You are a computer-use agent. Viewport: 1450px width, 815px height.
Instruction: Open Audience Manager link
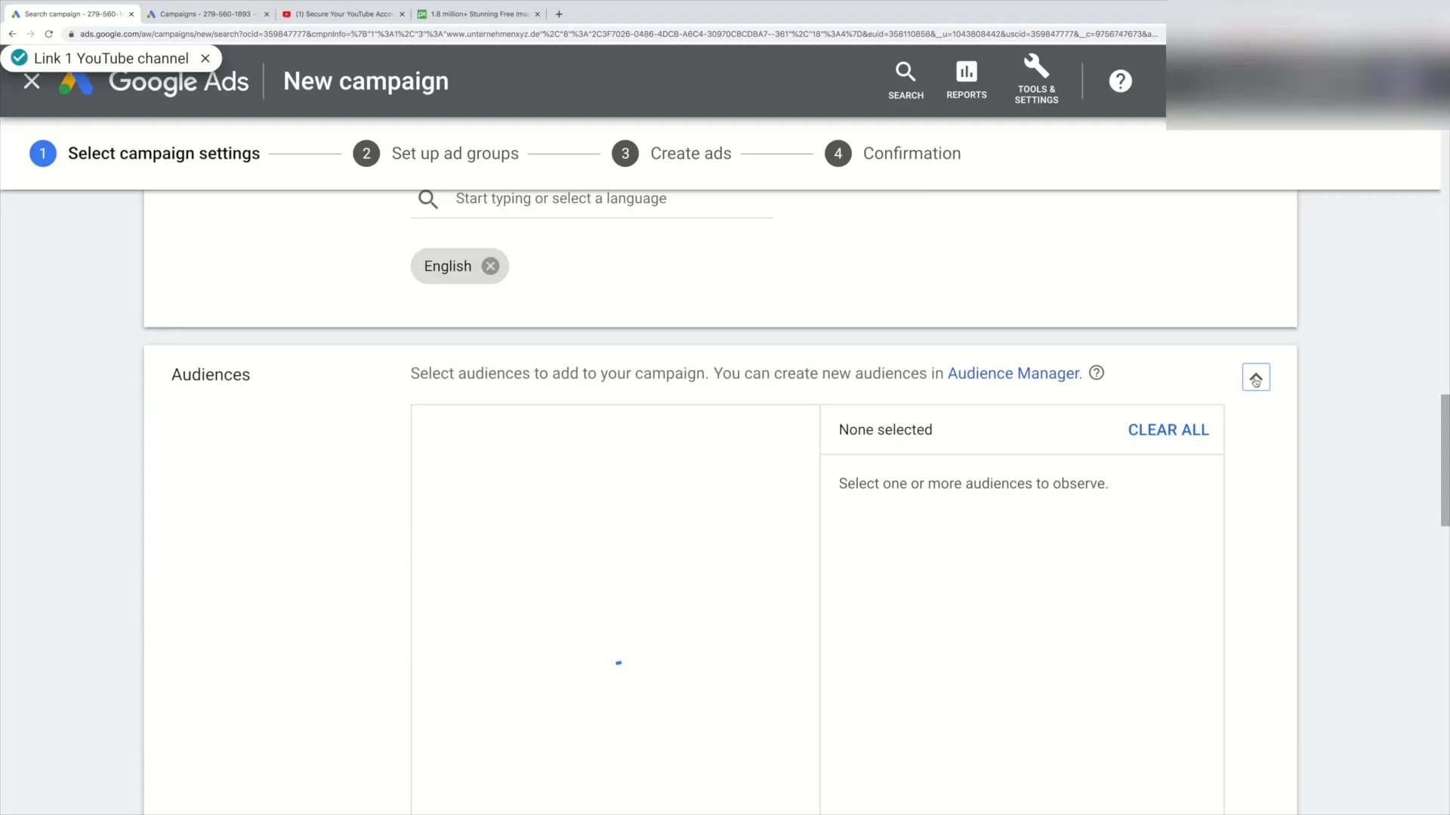pos(1014,374)
